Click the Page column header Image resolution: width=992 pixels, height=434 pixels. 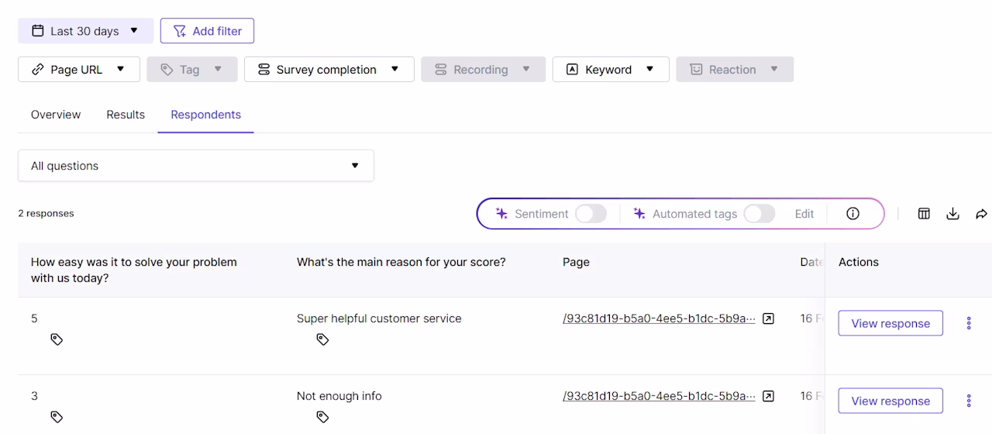pyautogui.click(x=576, y=262)
